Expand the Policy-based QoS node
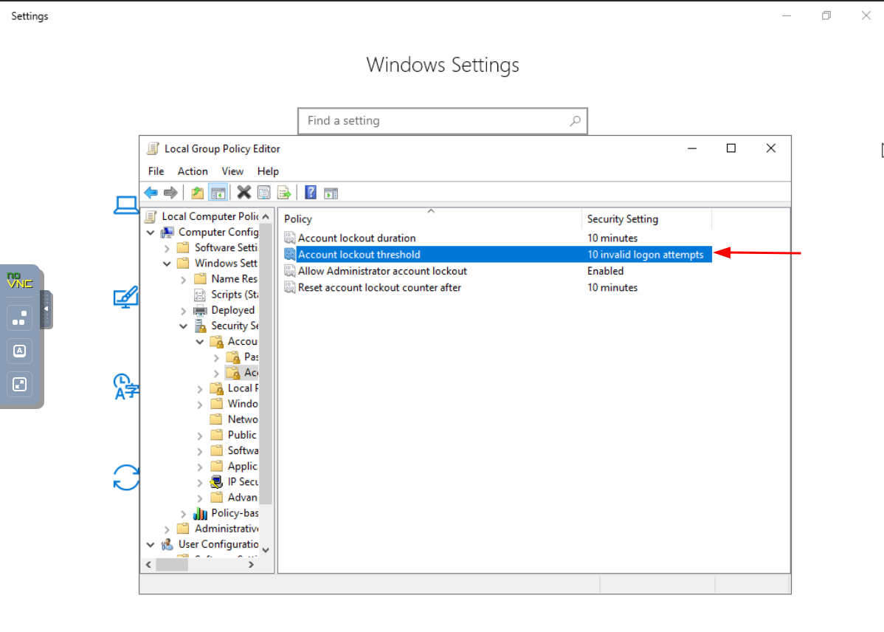 [183, 513]
